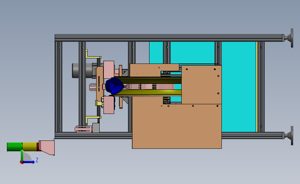Viewport: 300px width, 184px height.
Task: Click the green vertical axis arrow
Action: [x=22, y=155]
